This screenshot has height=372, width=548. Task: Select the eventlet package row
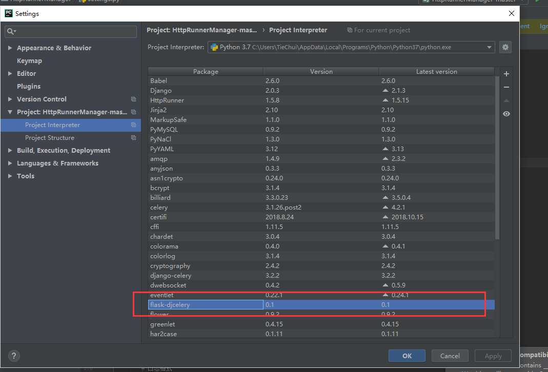pyautogui.click(x=321, y=295)
